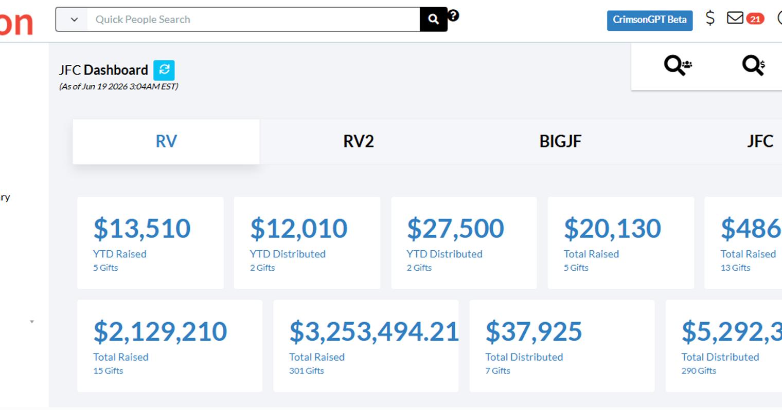Open the $13,510 YTD Raised card

coord(150,243)
